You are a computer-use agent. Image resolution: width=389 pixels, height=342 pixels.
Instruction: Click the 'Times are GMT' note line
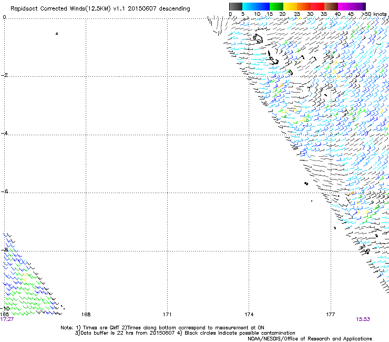[x=162, y=328]
